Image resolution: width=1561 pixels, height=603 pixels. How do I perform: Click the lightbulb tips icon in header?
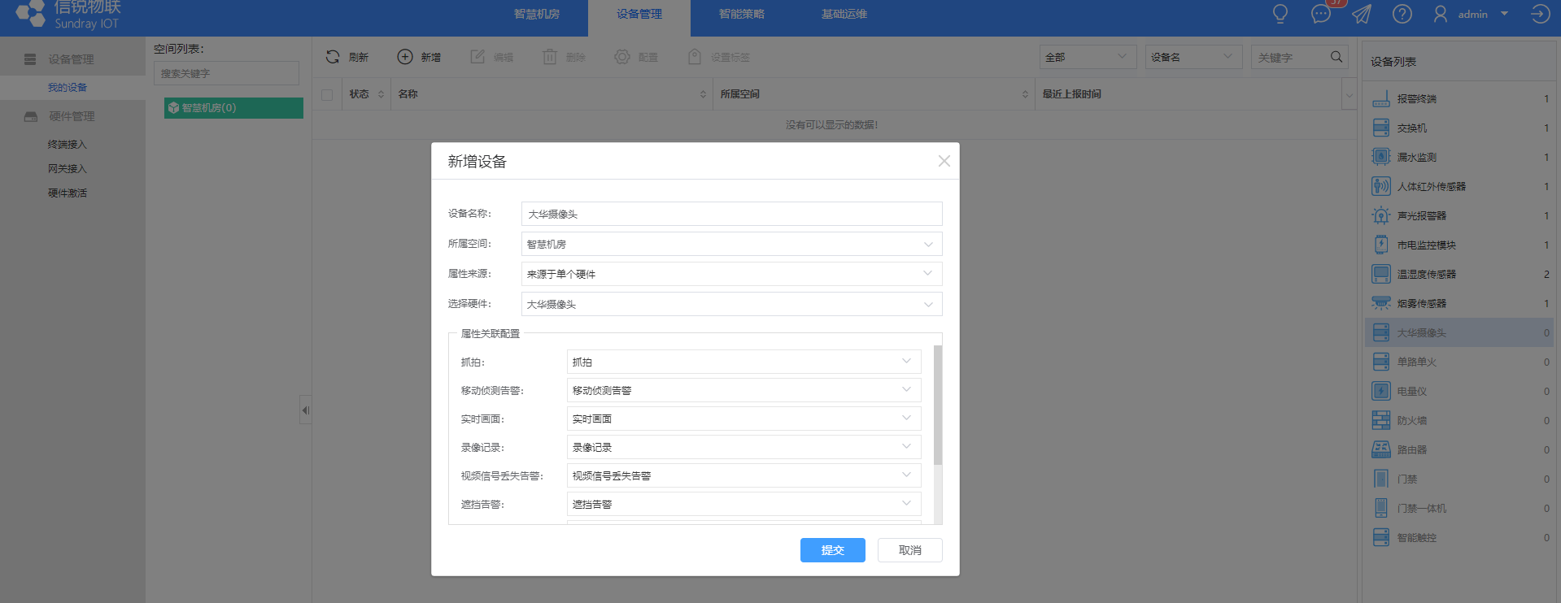[1280, 14]
